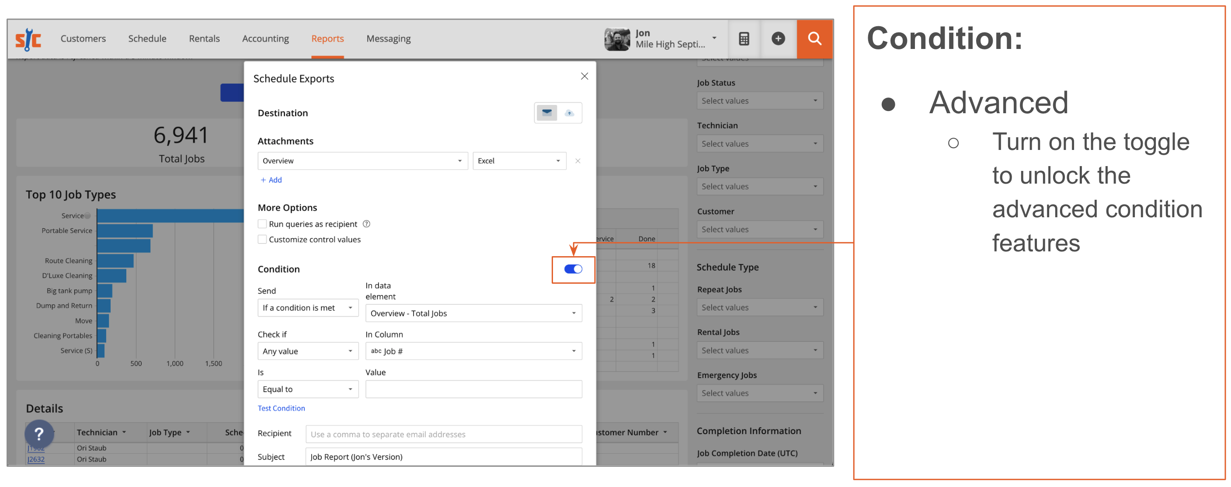The height and width of the screenshot is (487, 1231).
Task: Open the Rental Jobs filter dropdown
Action: click(x=759, y=350)
